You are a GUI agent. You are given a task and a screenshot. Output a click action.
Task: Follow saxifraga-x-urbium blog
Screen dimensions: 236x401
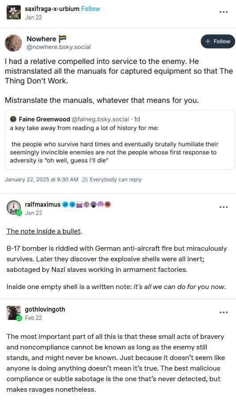pos(90,9)
